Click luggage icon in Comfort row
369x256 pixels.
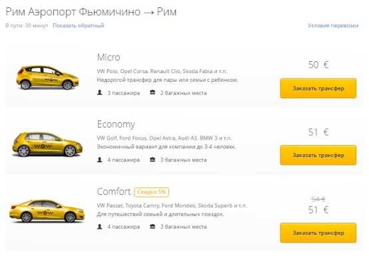[x=153, y=227]
